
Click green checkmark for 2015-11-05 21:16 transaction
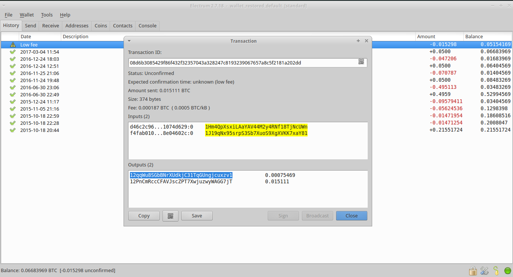pos(13,109)
